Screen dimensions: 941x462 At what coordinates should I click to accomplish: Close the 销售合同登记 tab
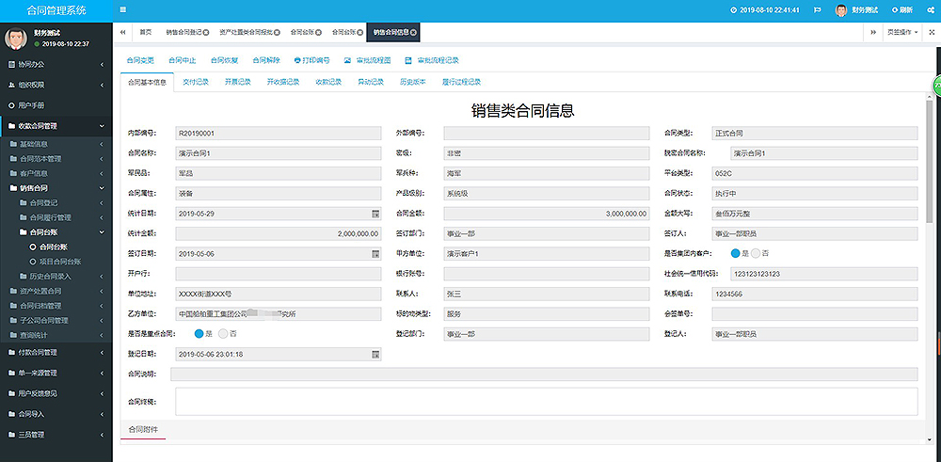tap(206, 32)
